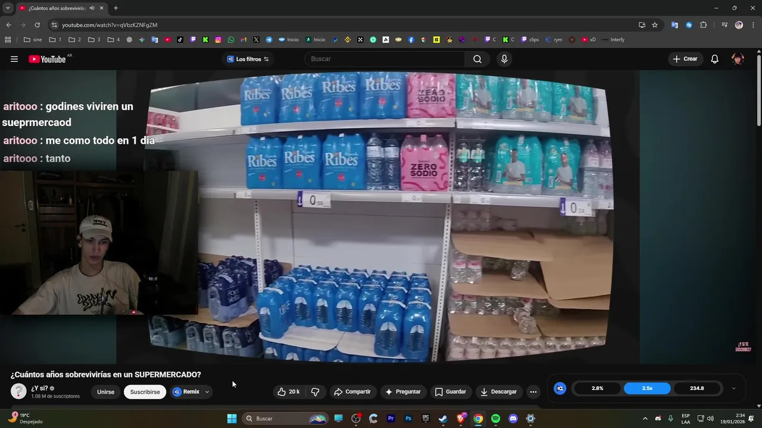The height and width of the screenshot is (428, 762).
Task: Open the Windows Start menu
Action: pyautogui.click(x=232, y=418)
